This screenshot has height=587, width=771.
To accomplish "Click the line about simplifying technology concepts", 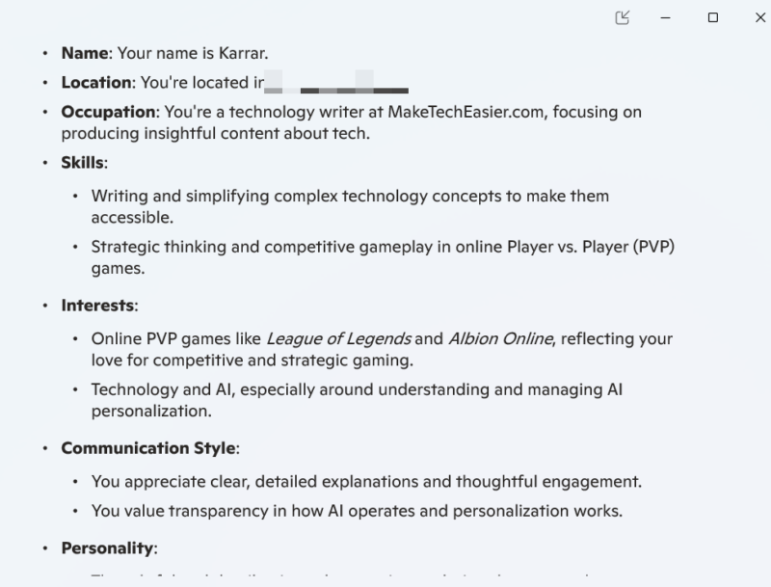I will coord(350,197).
